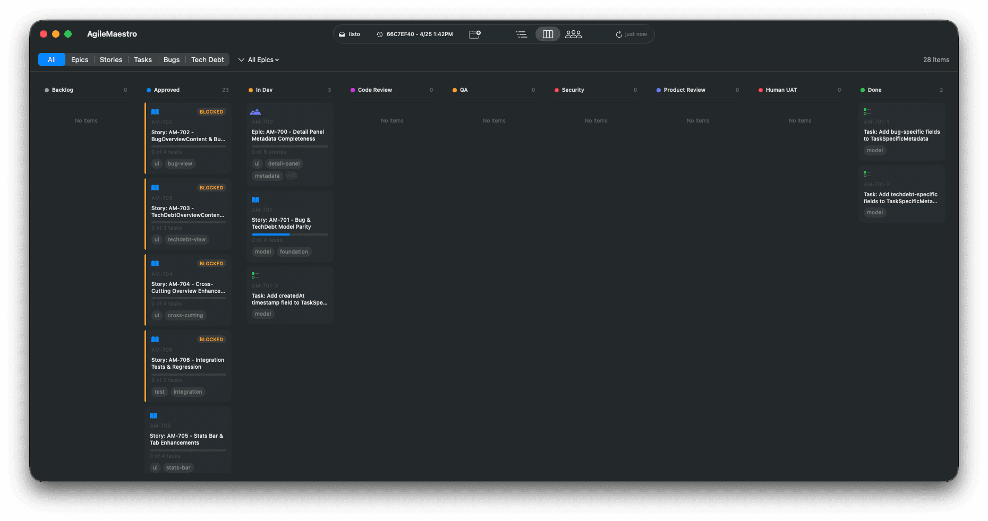Click the AM-701 progress bar
The image size is (988, 521).
[x=290, y=235]
